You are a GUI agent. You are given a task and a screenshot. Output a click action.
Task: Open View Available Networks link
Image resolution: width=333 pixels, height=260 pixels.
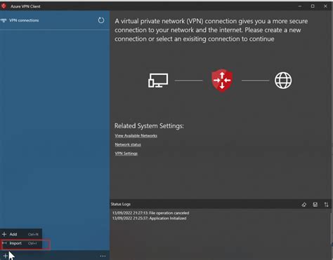point(136,136)
